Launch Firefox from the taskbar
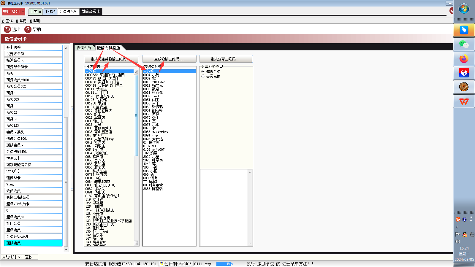The image size is (475, 267). point(464,58)
